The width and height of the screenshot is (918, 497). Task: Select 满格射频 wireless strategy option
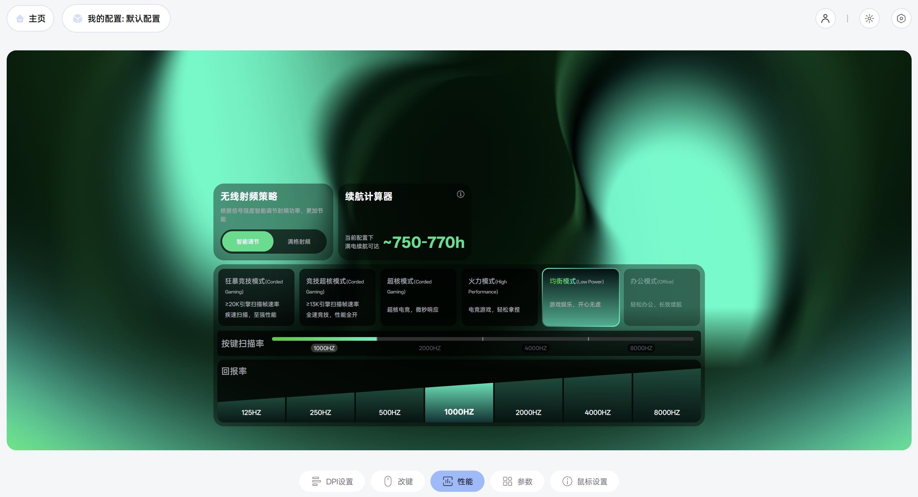299,242
